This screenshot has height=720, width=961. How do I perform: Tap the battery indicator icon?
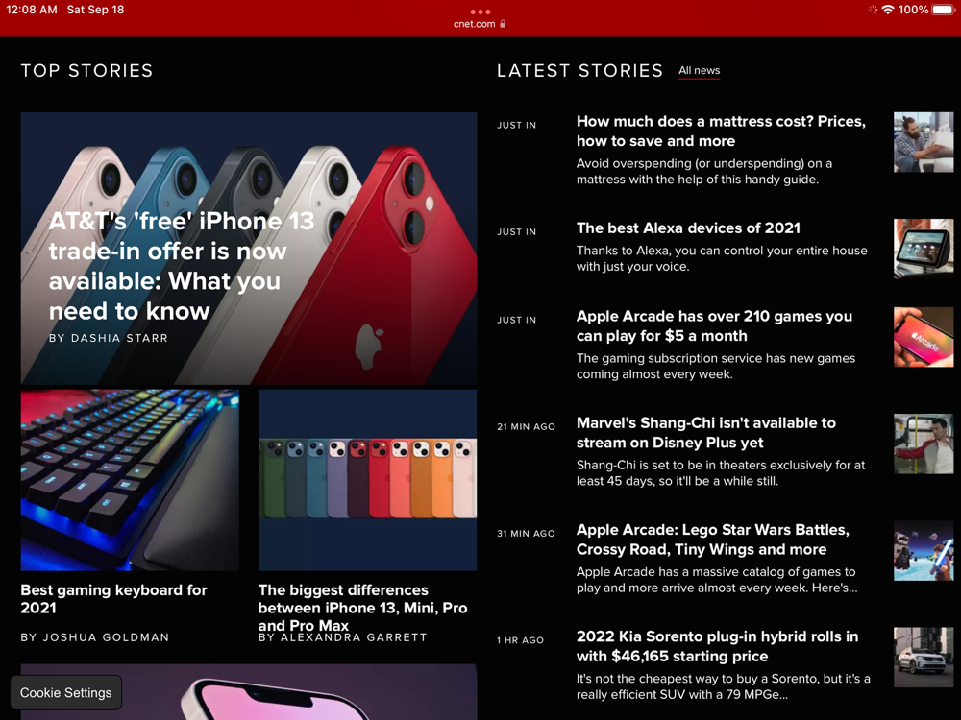pos(944,10)
